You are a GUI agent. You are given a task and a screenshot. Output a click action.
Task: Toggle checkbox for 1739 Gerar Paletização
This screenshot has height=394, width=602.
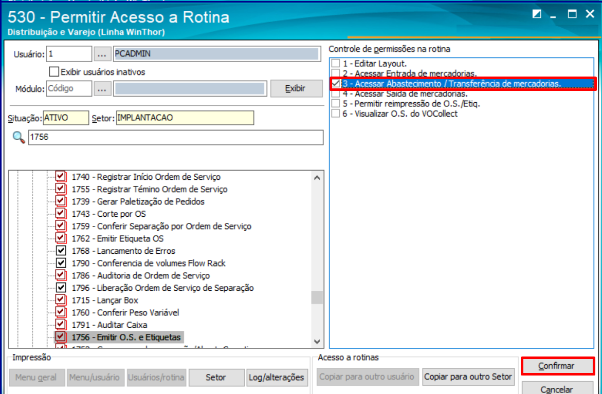pos(61,201)
